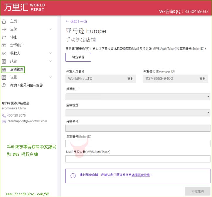The width and height of the screenshot is (212, 197).
Task: Click the ecommerce China manager name
Action: (14, 108)
